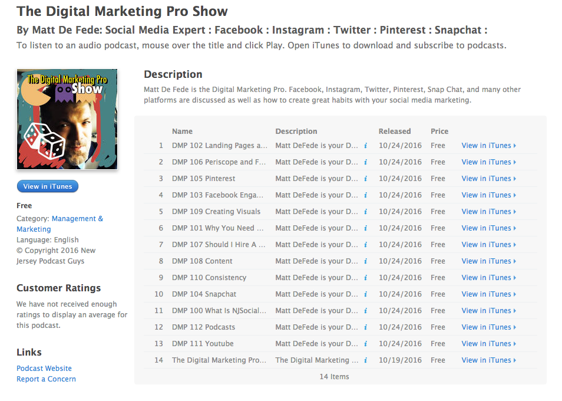View the info icon for DMP 110 Consistency
562x401 pixels.
[365, 277]
